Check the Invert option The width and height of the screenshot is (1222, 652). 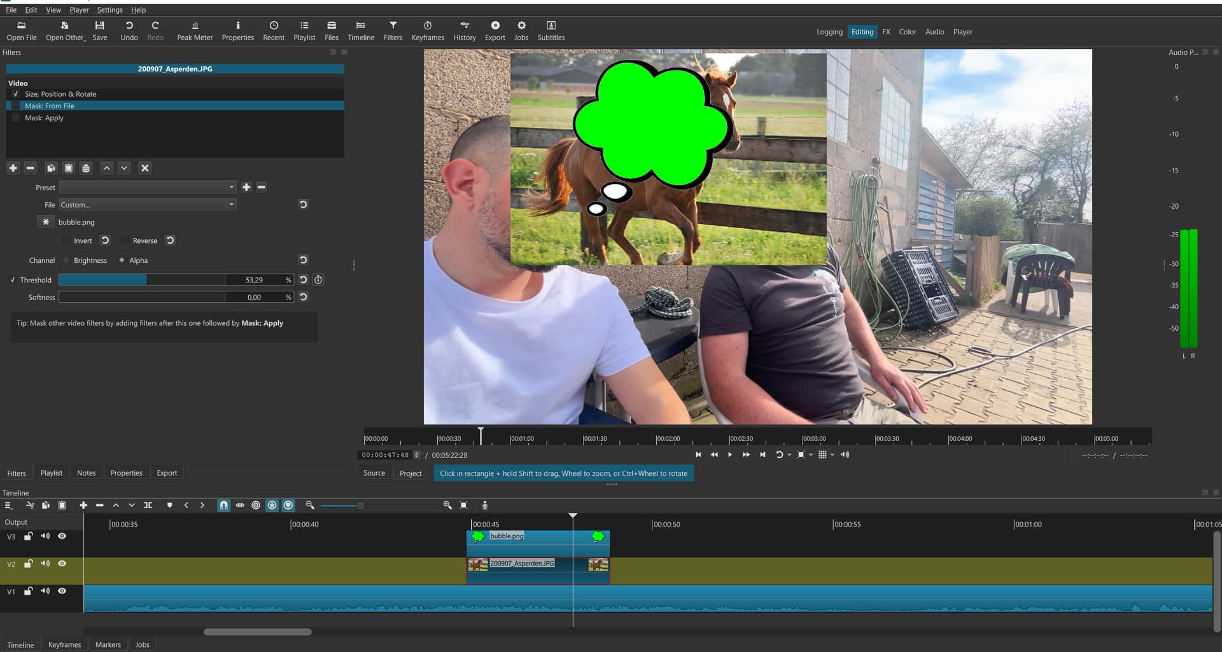[67, 240]
